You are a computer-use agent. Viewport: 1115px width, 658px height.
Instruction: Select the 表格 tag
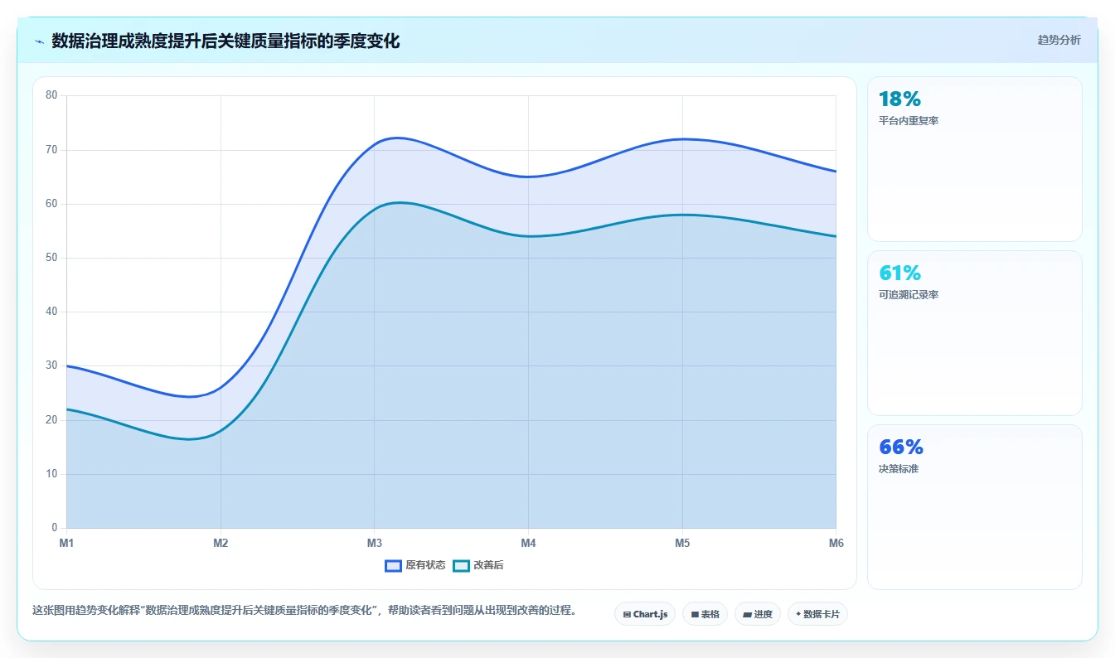pyautogui.click(x=705, y=614)
